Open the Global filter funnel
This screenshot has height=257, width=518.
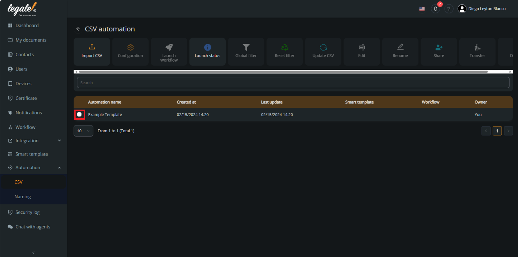point(246,47)
